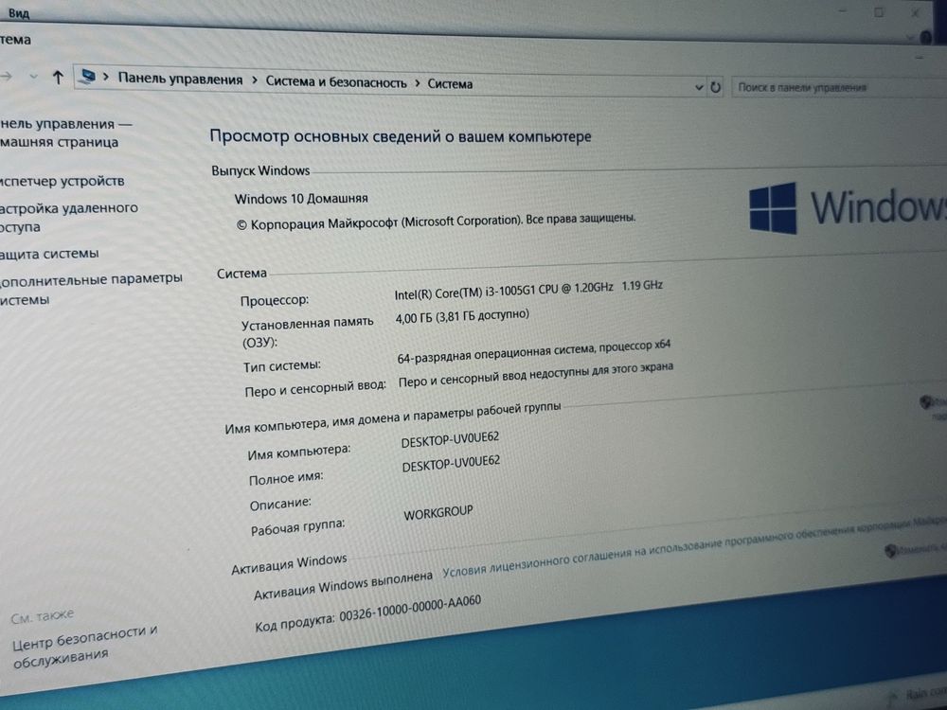Click the shield icon near workgroup settings
Viewport: 947px width, 710px height.
[925, 402]
